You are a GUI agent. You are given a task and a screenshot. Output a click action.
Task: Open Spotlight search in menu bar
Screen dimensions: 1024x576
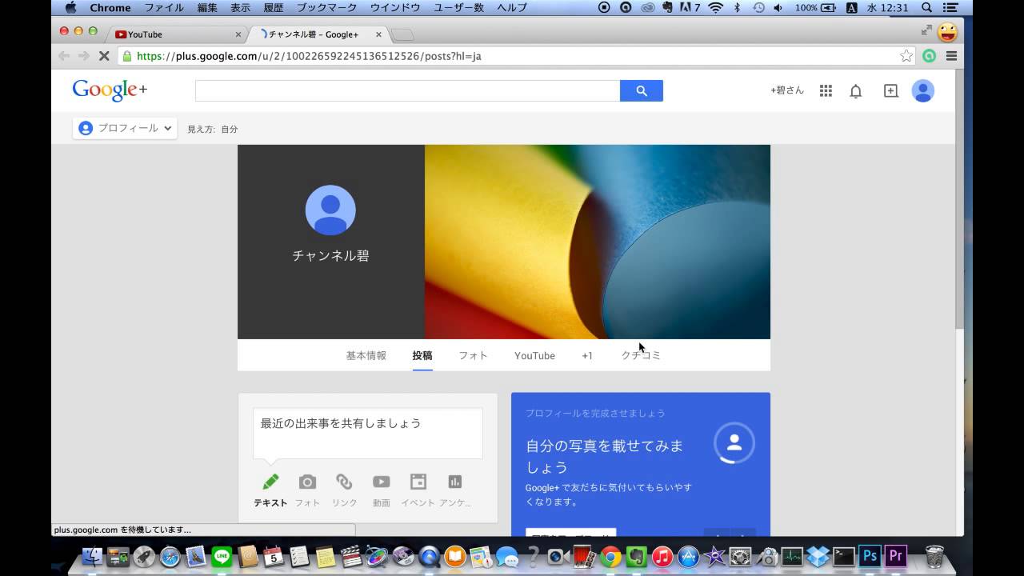[x=926, y=7]
